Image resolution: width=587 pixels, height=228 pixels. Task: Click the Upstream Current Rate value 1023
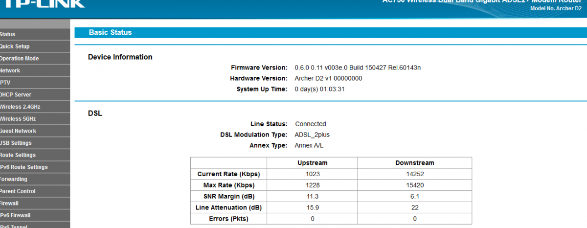tap(312, 174)
